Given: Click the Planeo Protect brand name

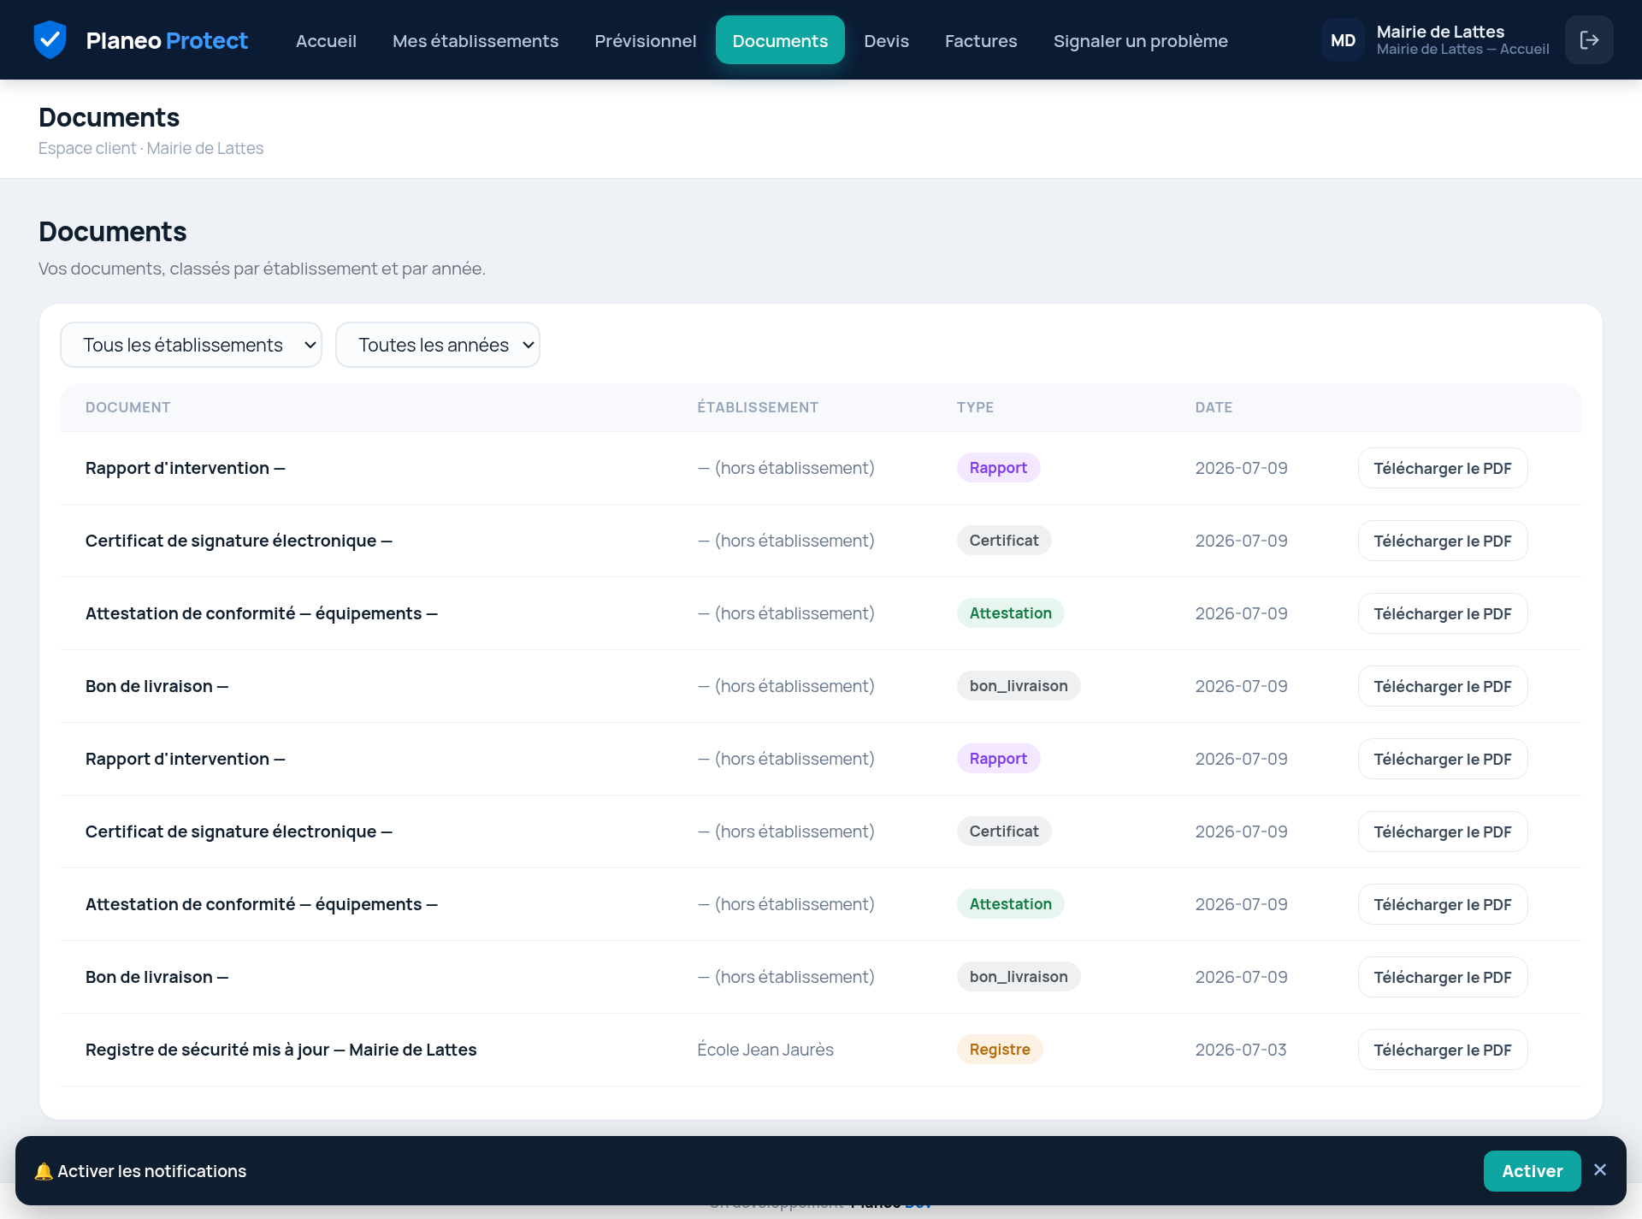Looking at the screenshot, I should (167, 40).
